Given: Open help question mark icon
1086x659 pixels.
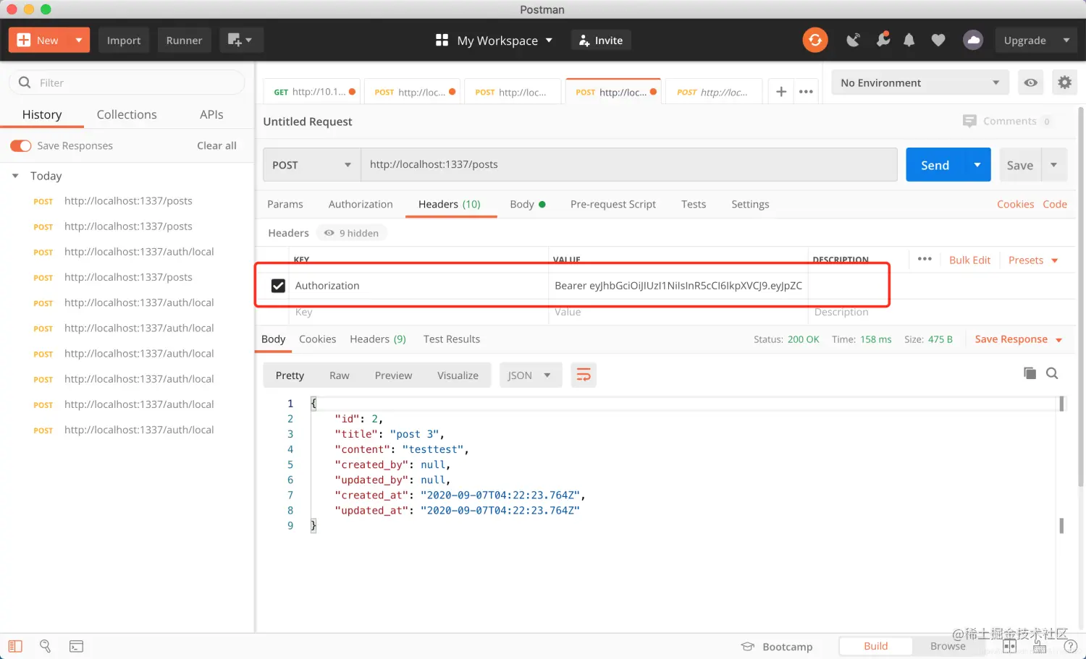Looking at the screenshot, I should tap(1070, 647).
